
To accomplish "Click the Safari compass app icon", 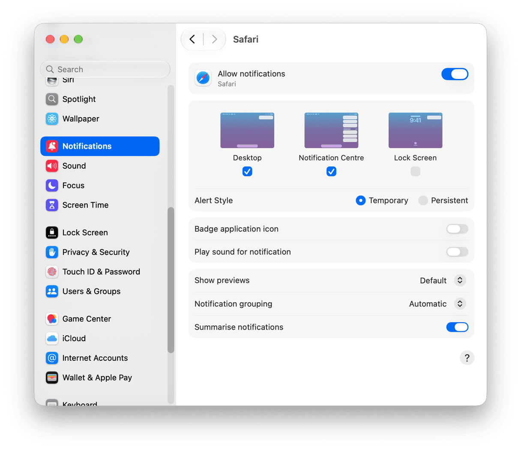I will [x=203, y=78].
